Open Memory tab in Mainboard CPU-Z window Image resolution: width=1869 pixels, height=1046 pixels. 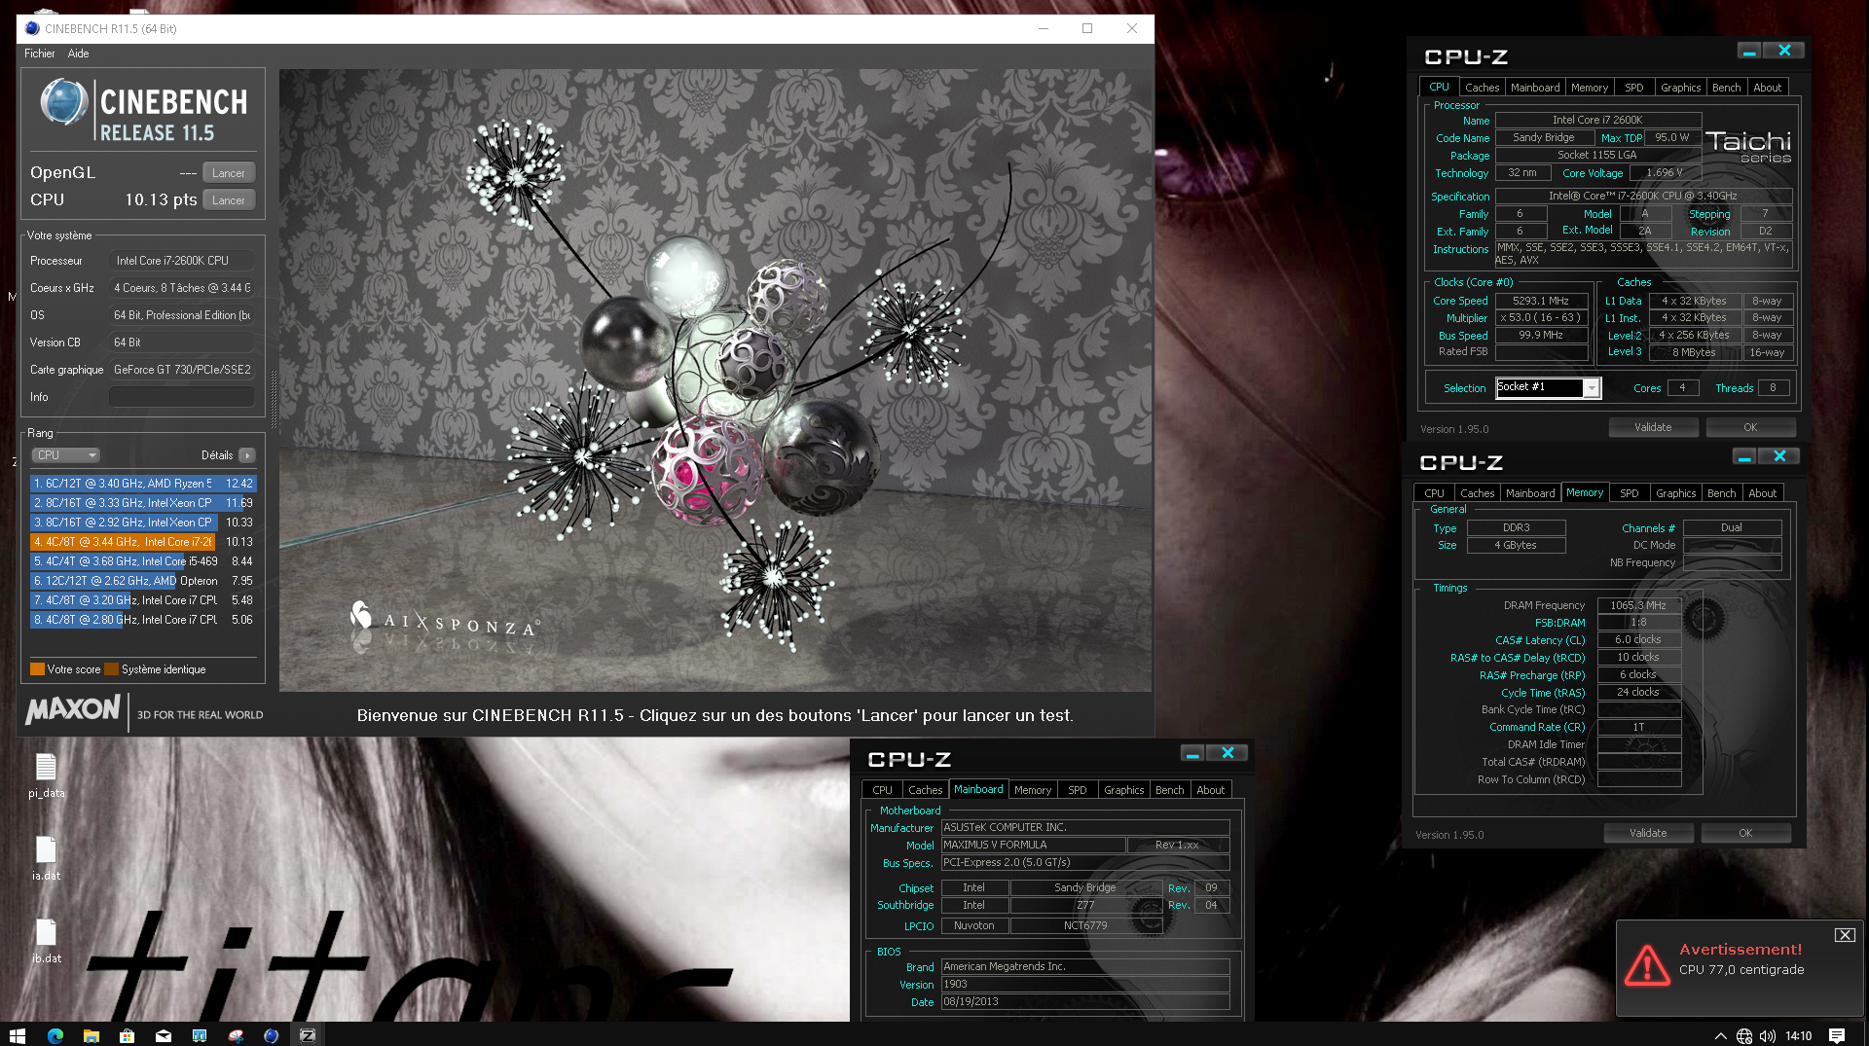[x=1032, y=790]
